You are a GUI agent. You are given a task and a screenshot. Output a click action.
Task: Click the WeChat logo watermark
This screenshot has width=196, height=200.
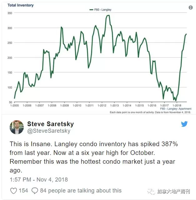coord(151,191)
